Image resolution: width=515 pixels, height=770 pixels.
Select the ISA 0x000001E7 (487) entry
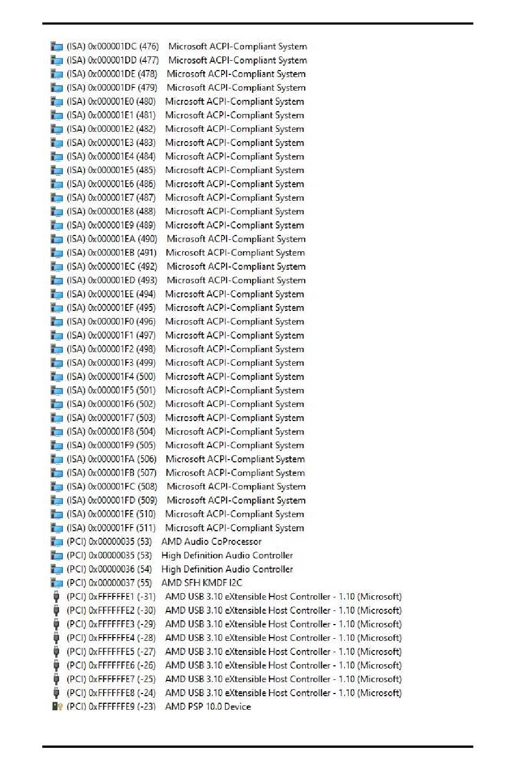177,198
